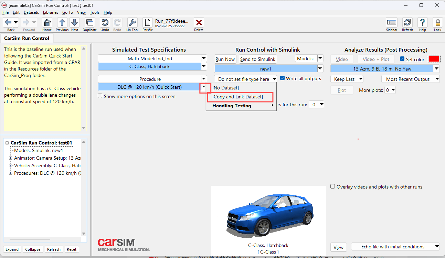Click the Previous dataset arrow icon
445x258 pixels.
62,23
